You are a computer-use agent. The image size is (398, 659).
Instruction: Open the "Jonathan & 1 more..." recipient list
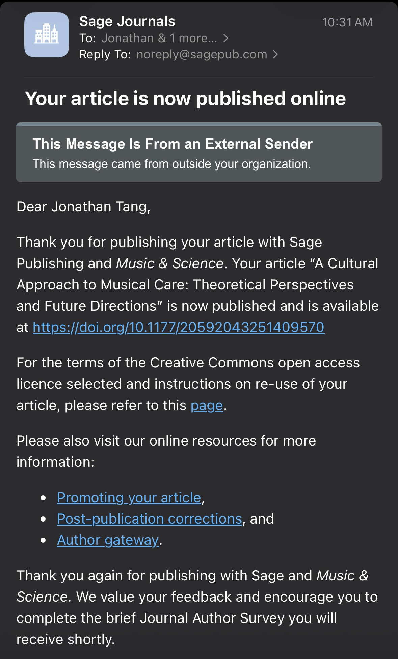click(159, 38)
